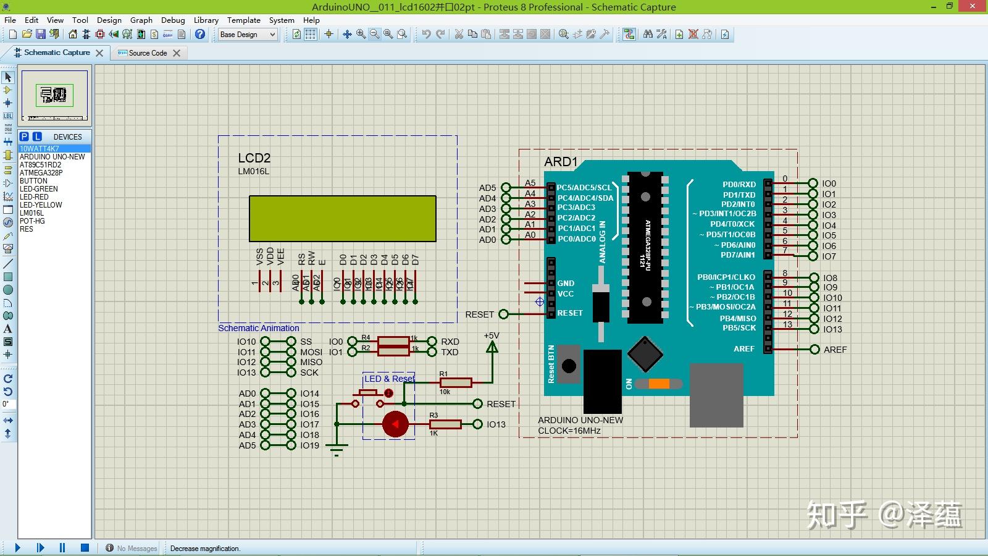The image size is (988, 556).
Task: Click the Center at Cursor icon
Action: 348,34
